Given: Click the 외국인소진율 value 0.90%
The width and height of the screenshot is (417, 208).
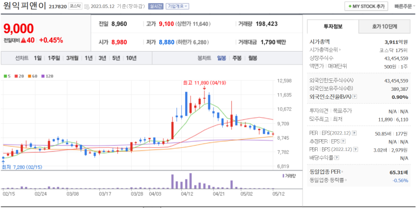Looking at the screenshot, I should coord(400,97).
